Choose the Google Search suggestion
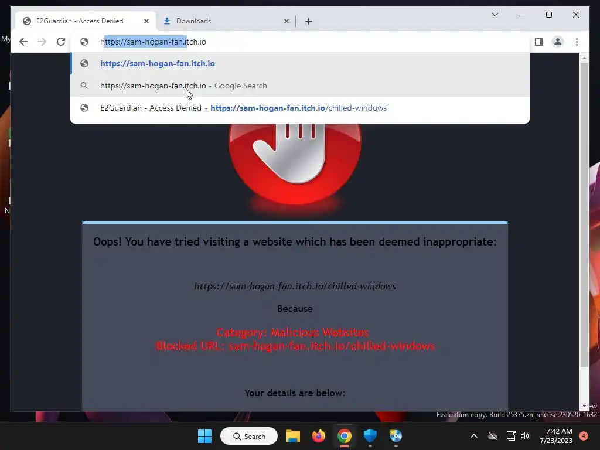Viewport: 600px width, 450px height. click(300, 86)
